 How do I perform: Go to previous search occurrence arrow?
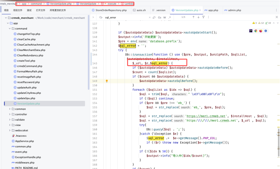(x=193, y=17)
